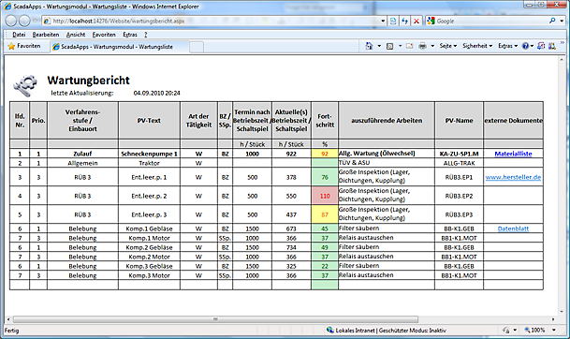Click the auszuführende Arbeiten column header
The width and height of the screenshot is (570, 339).
click(386, 121)
